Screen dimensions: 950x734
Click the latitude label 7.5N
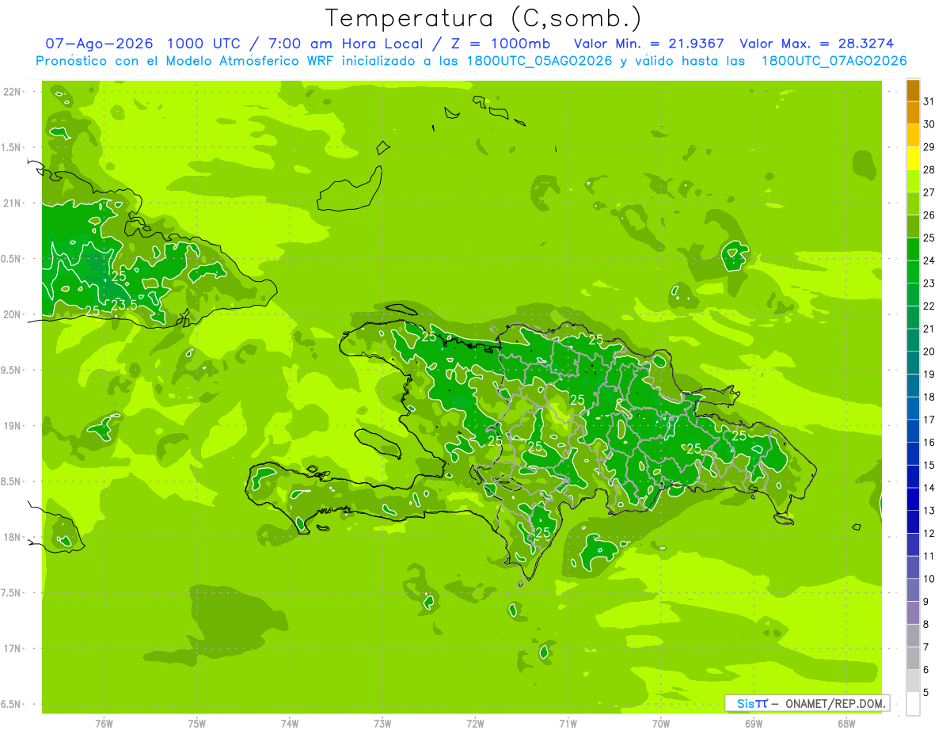pyautogui.click(x=11, y=593)
